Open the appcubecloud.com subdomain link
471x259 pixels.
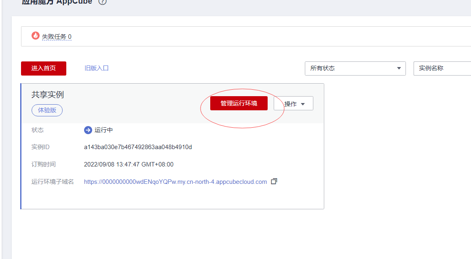(x=175, y=182)
